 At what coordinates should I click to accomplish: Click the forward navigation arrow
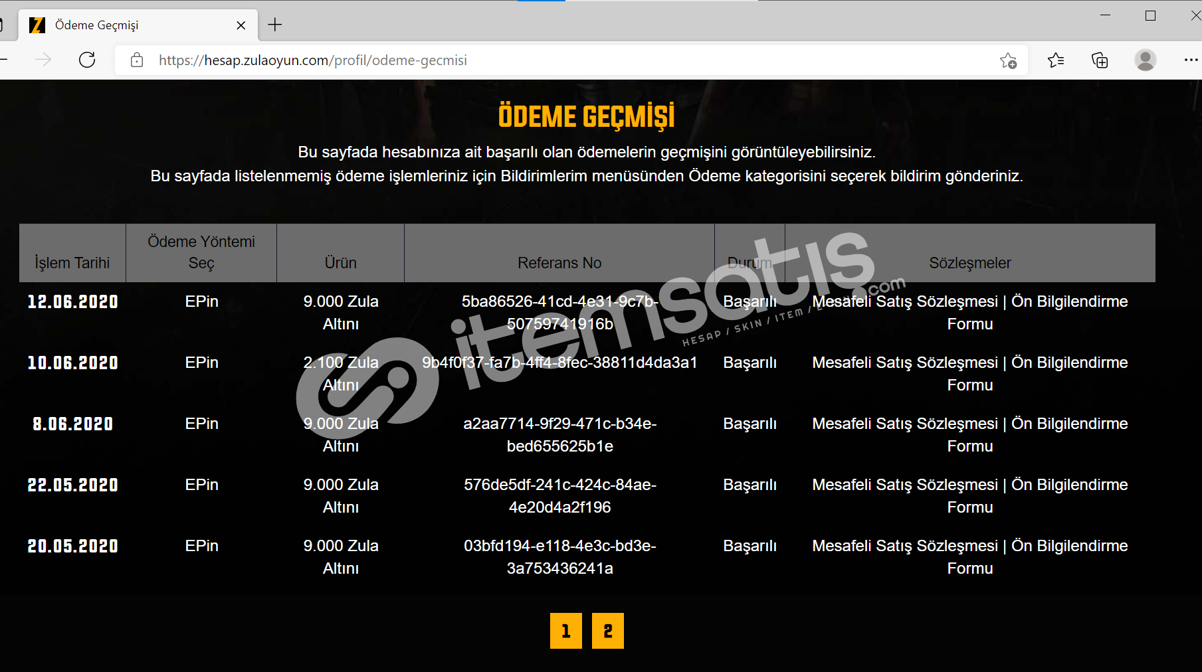(x=43, y=60)
